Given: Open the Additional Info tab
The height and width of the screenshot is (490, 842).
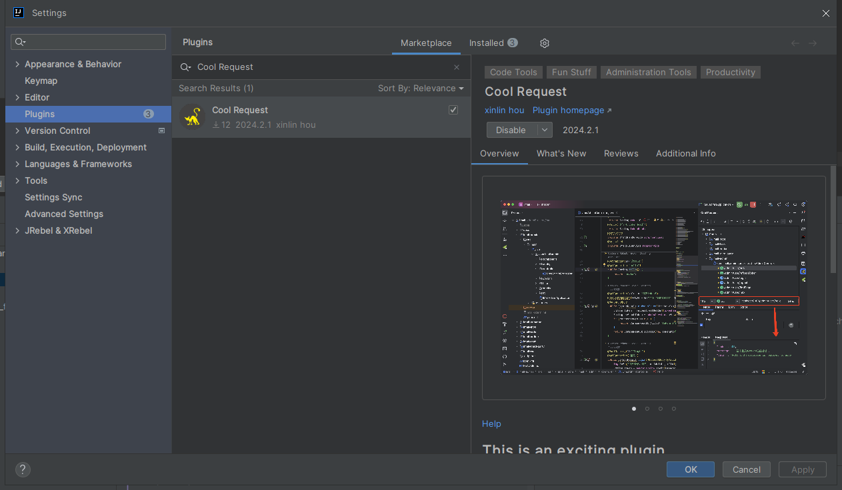Looking at the screenshot, I should coord(686,153).
